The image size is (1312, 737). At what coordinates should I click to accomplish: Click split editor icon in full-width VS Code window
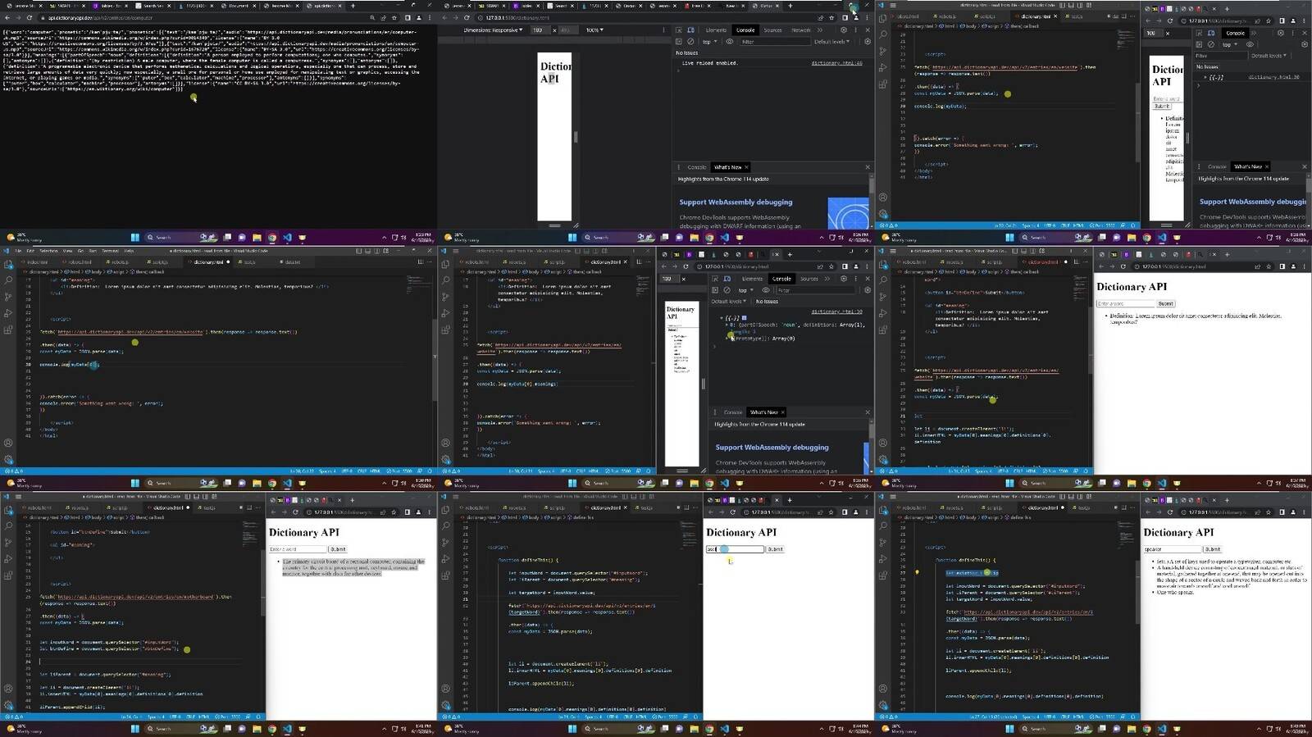click(x=420, y=262)
